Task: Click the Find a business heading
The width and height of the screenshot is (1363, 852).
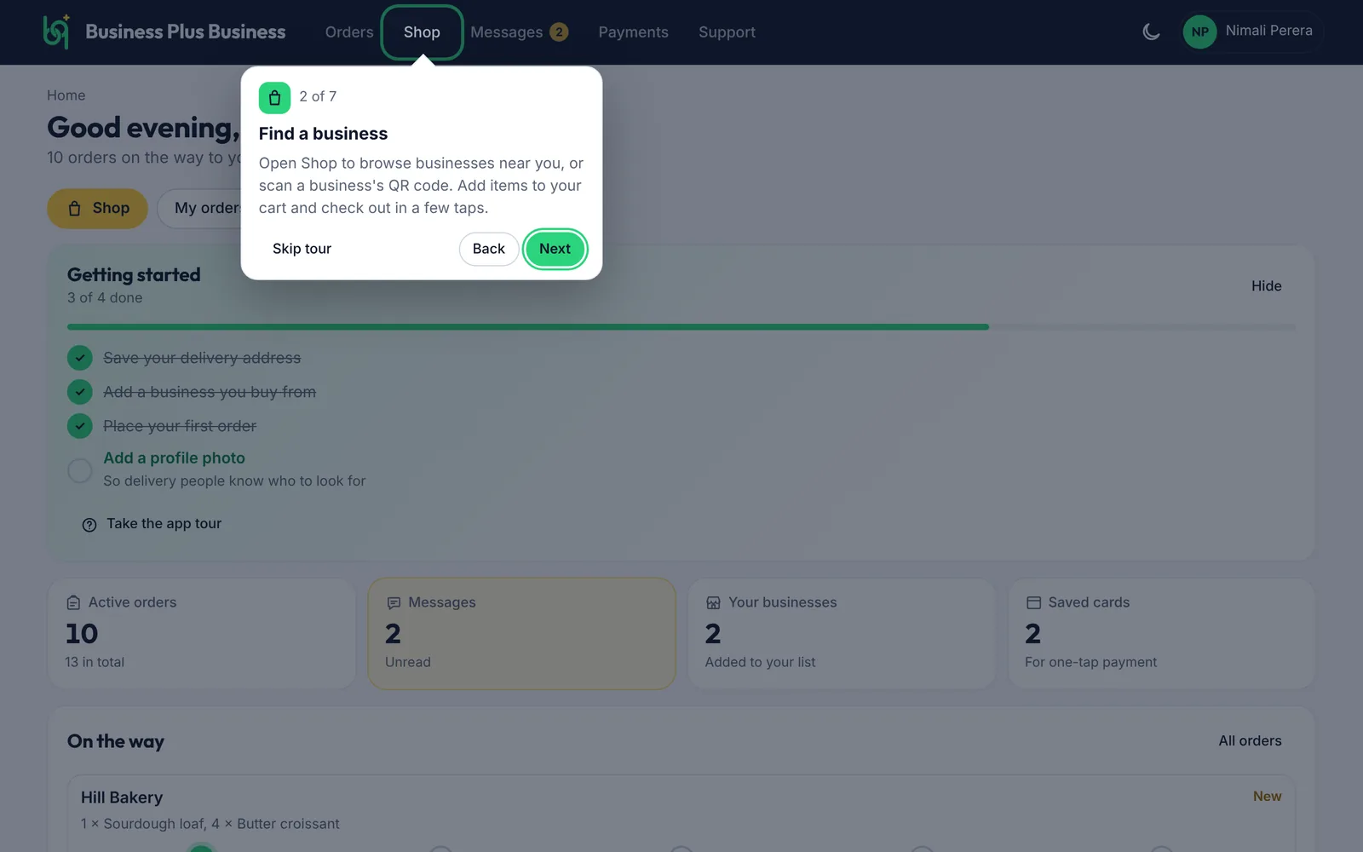Action: [x=323, y=134]
